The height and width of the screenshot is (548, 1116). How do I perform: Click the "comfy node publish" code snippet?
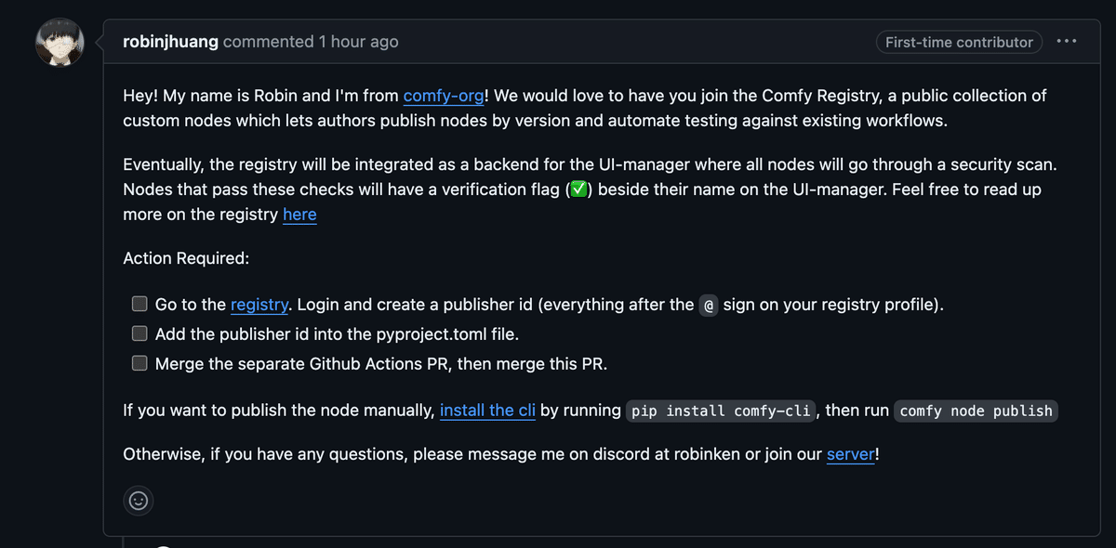point(976,411)
